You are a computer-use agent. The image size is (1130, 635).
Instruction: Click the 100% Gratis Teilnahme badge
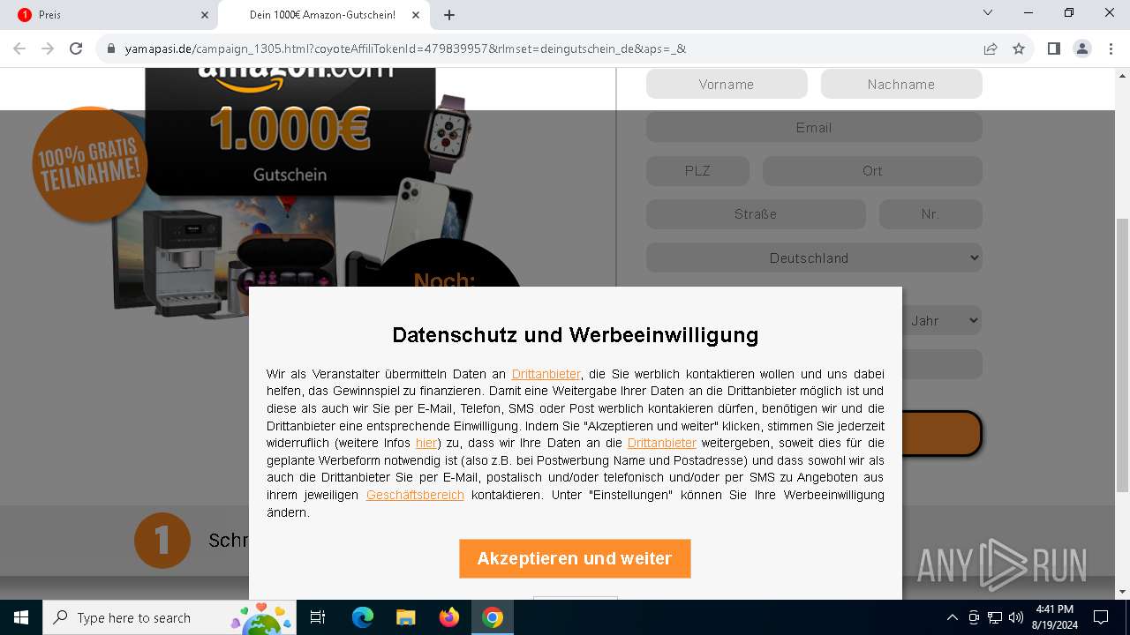click(88, 165)
